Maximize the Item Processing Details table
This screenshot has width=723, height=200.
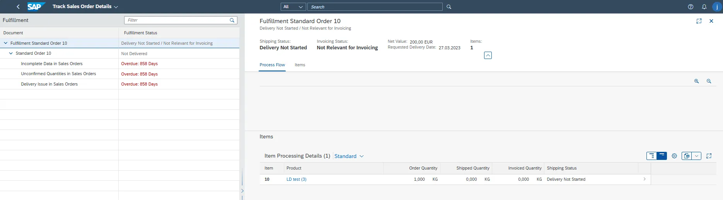(x=709, y=156)
